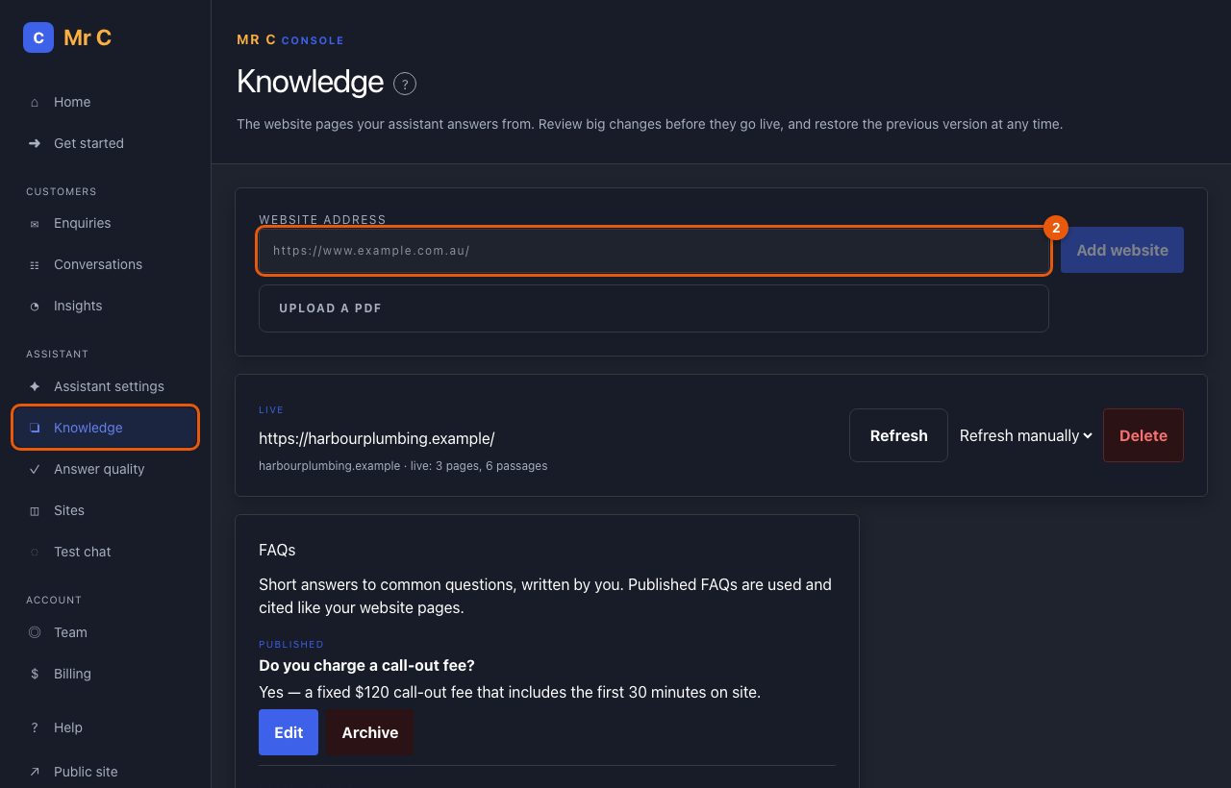
Task: Refresh the harbourplumbing.example website
Action: 898,435
